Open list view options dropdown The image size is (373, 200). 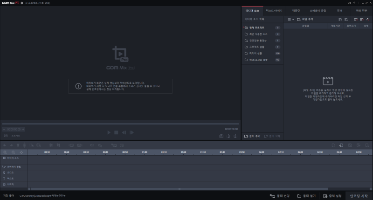click(290, 19)
